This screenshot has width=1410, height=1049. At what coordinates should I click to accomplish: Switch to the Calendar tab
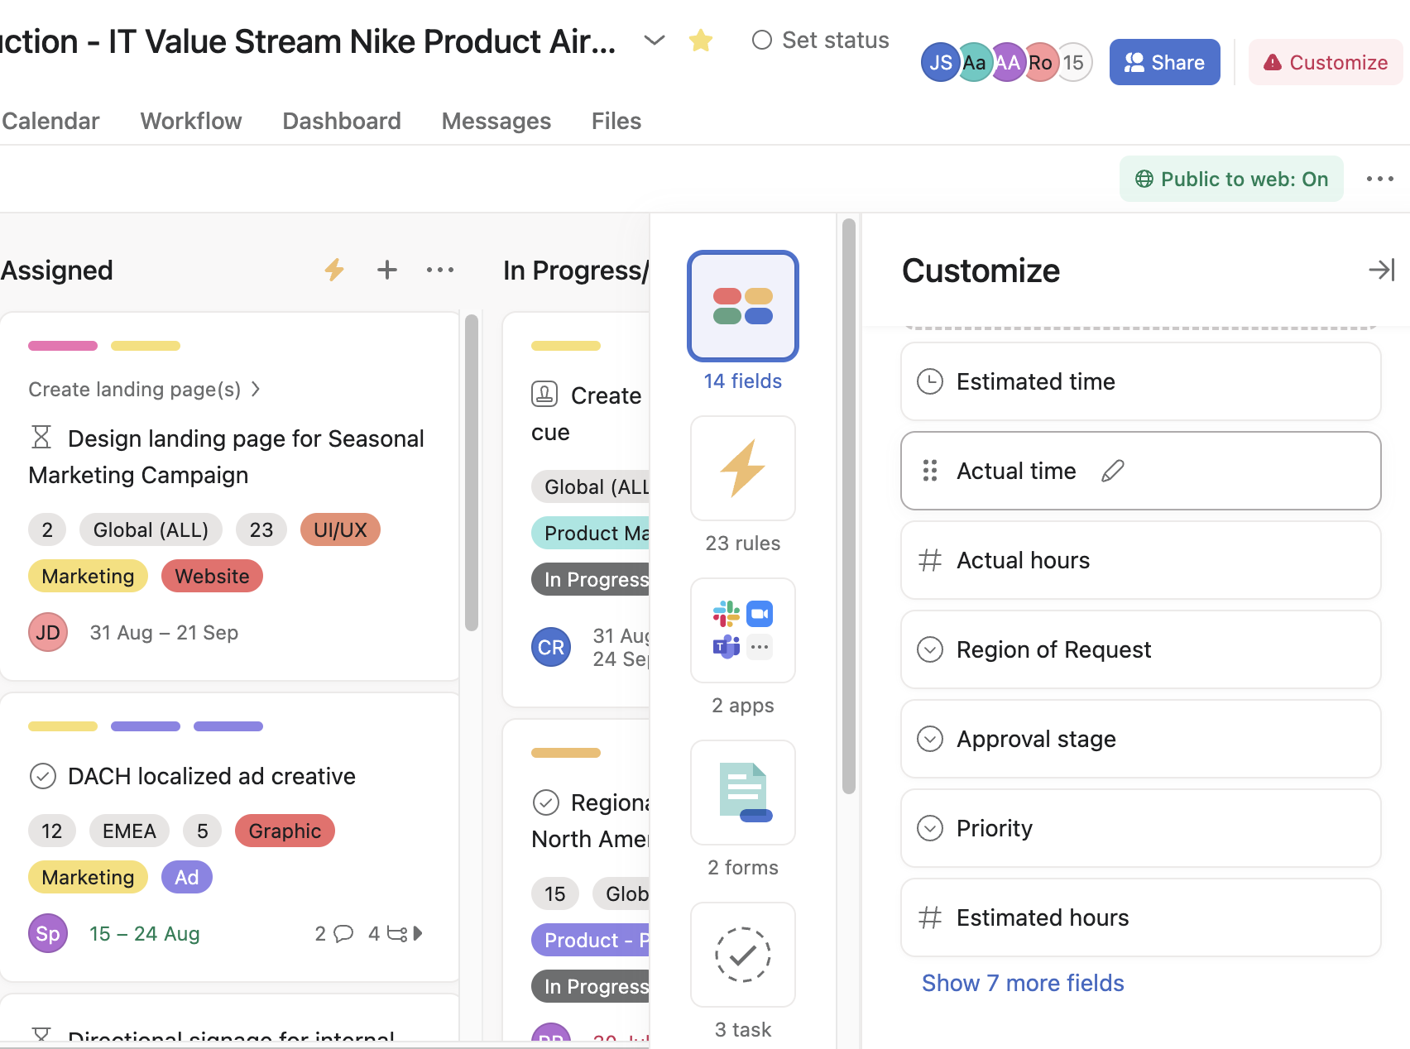50,121
